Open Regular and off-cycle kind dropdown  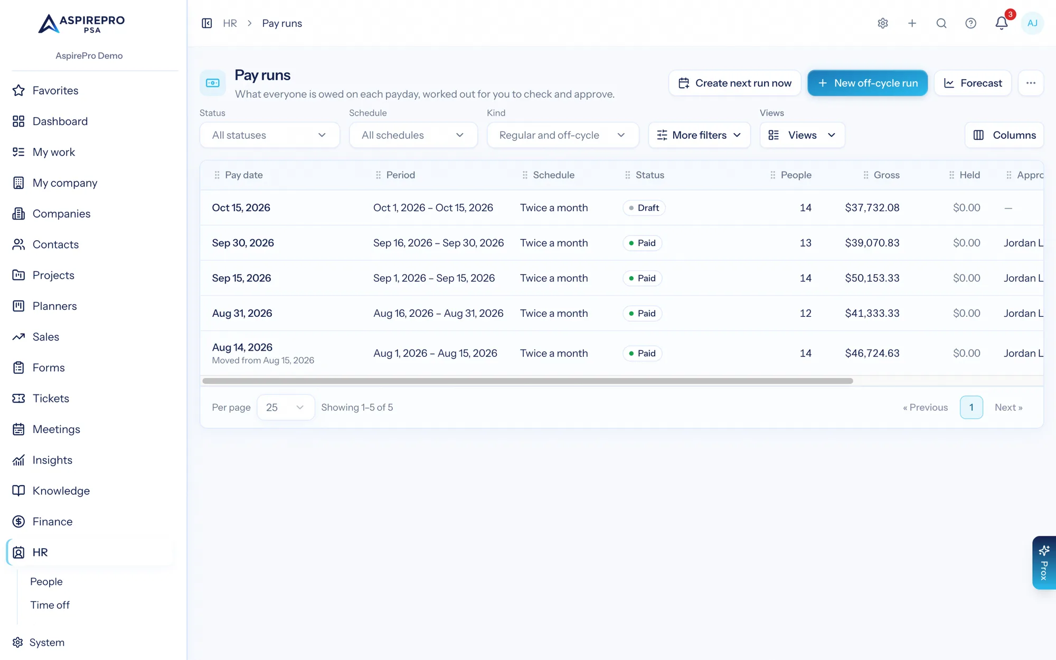click(563, 135)
